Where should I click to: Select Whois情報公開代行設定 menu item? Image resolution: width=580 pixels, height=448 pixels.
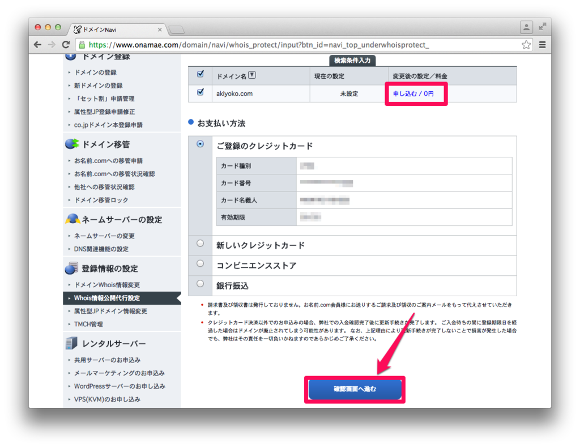(x=122, y=298)
